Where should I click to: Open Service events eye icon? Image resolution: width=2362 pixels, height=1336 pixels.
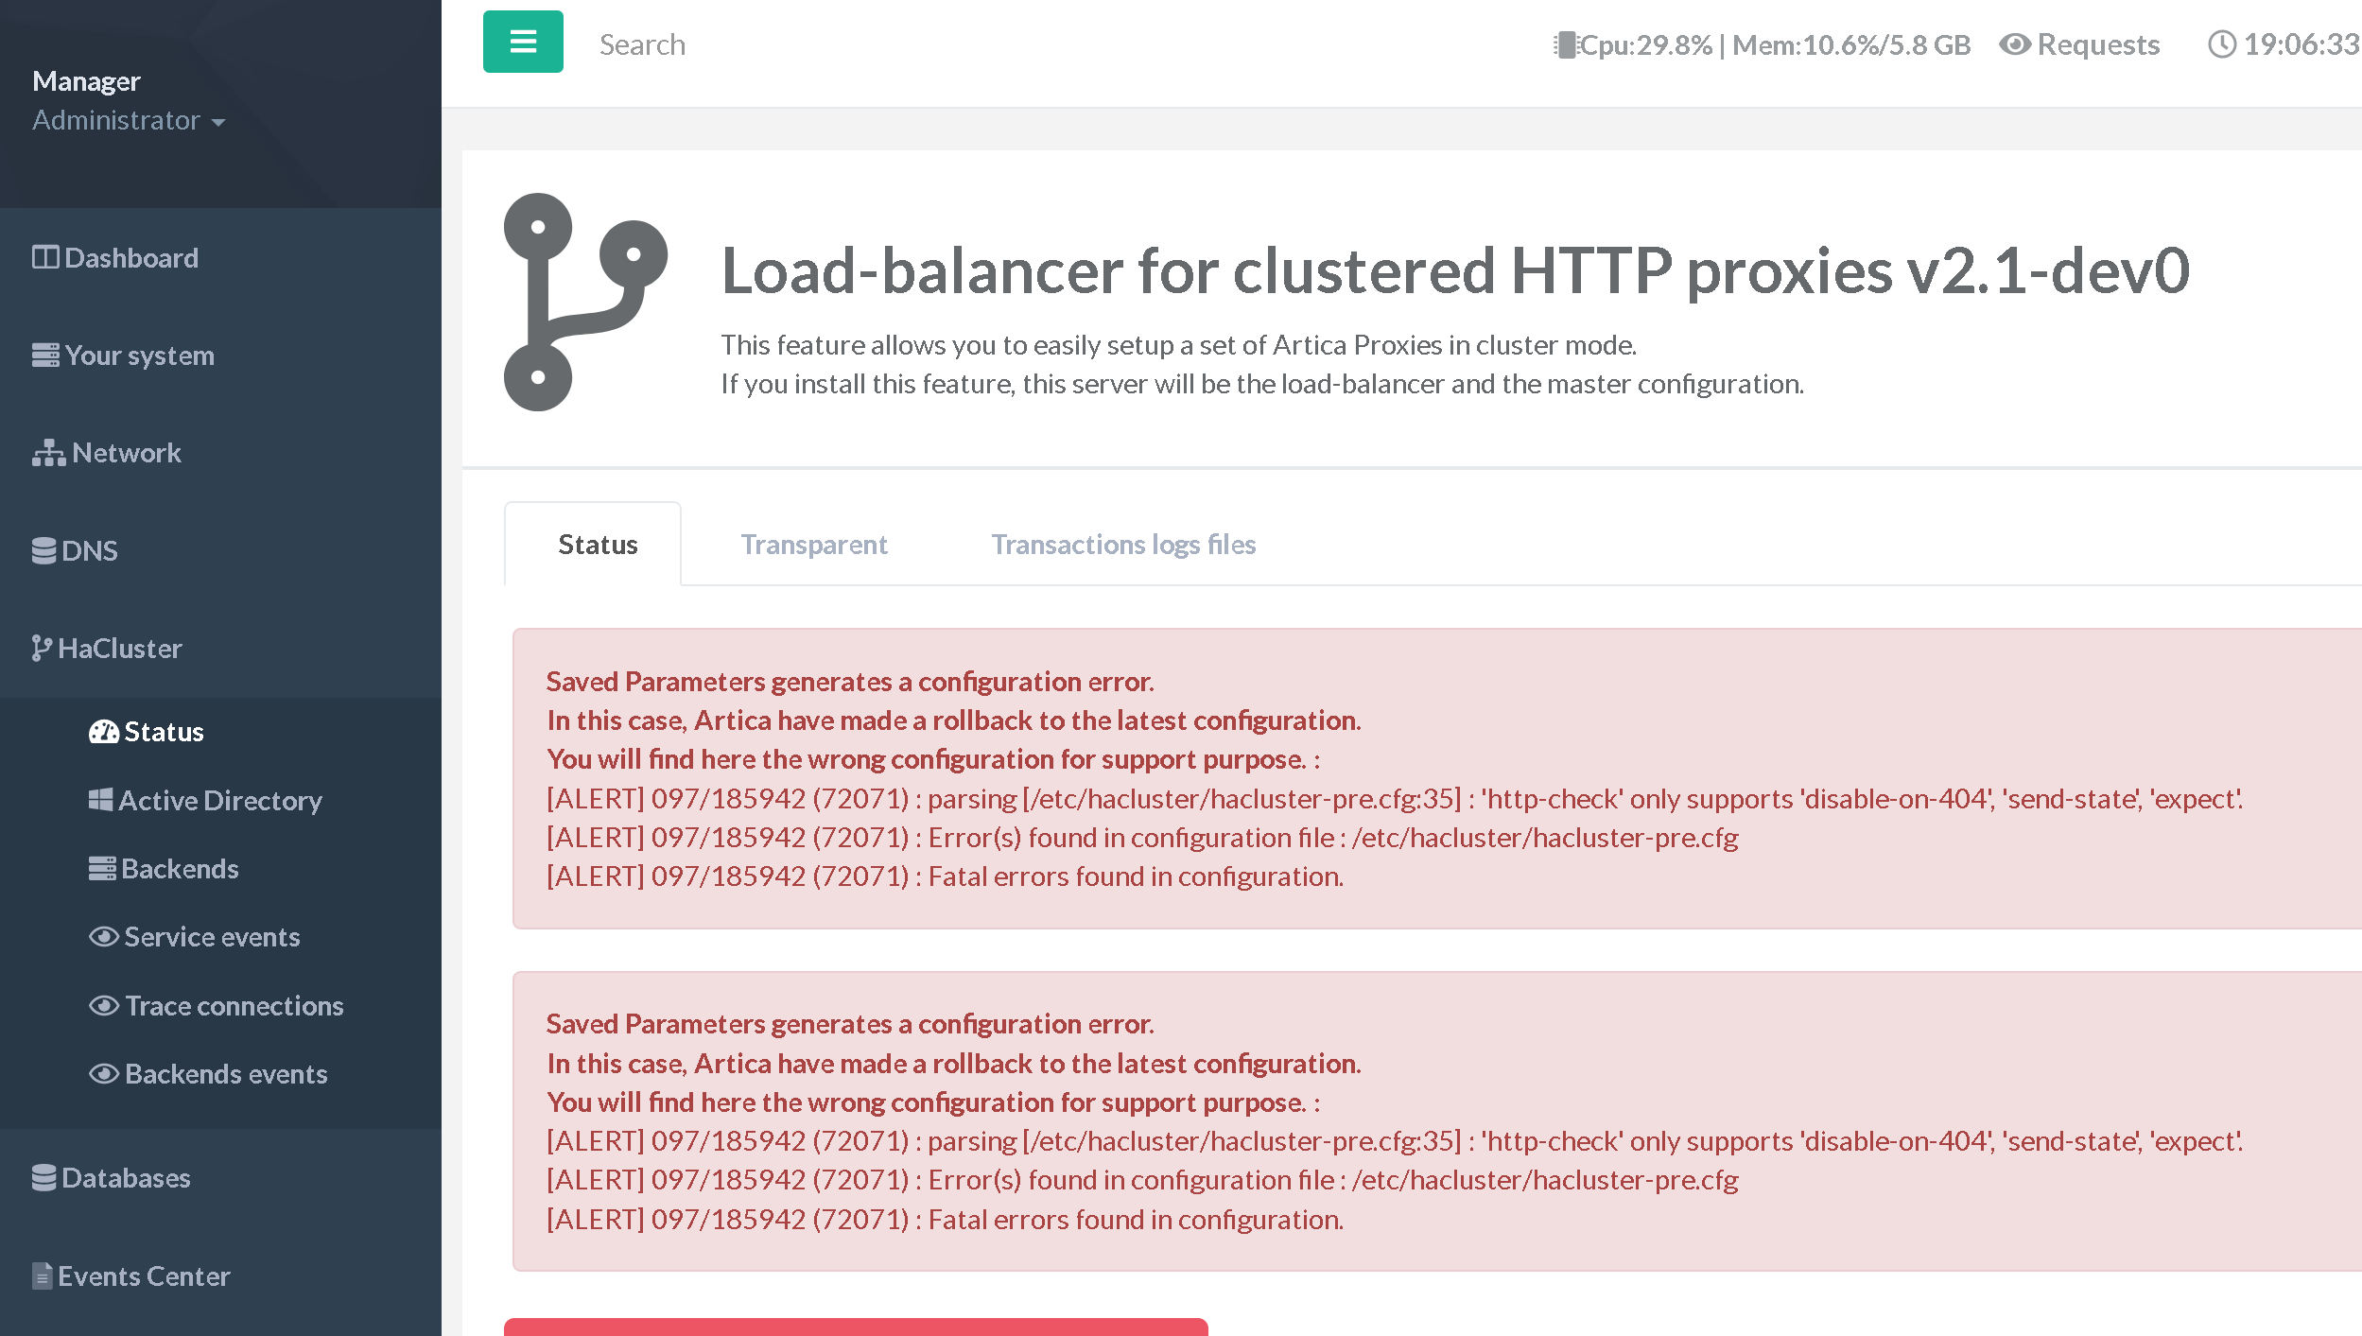[103, 937]
